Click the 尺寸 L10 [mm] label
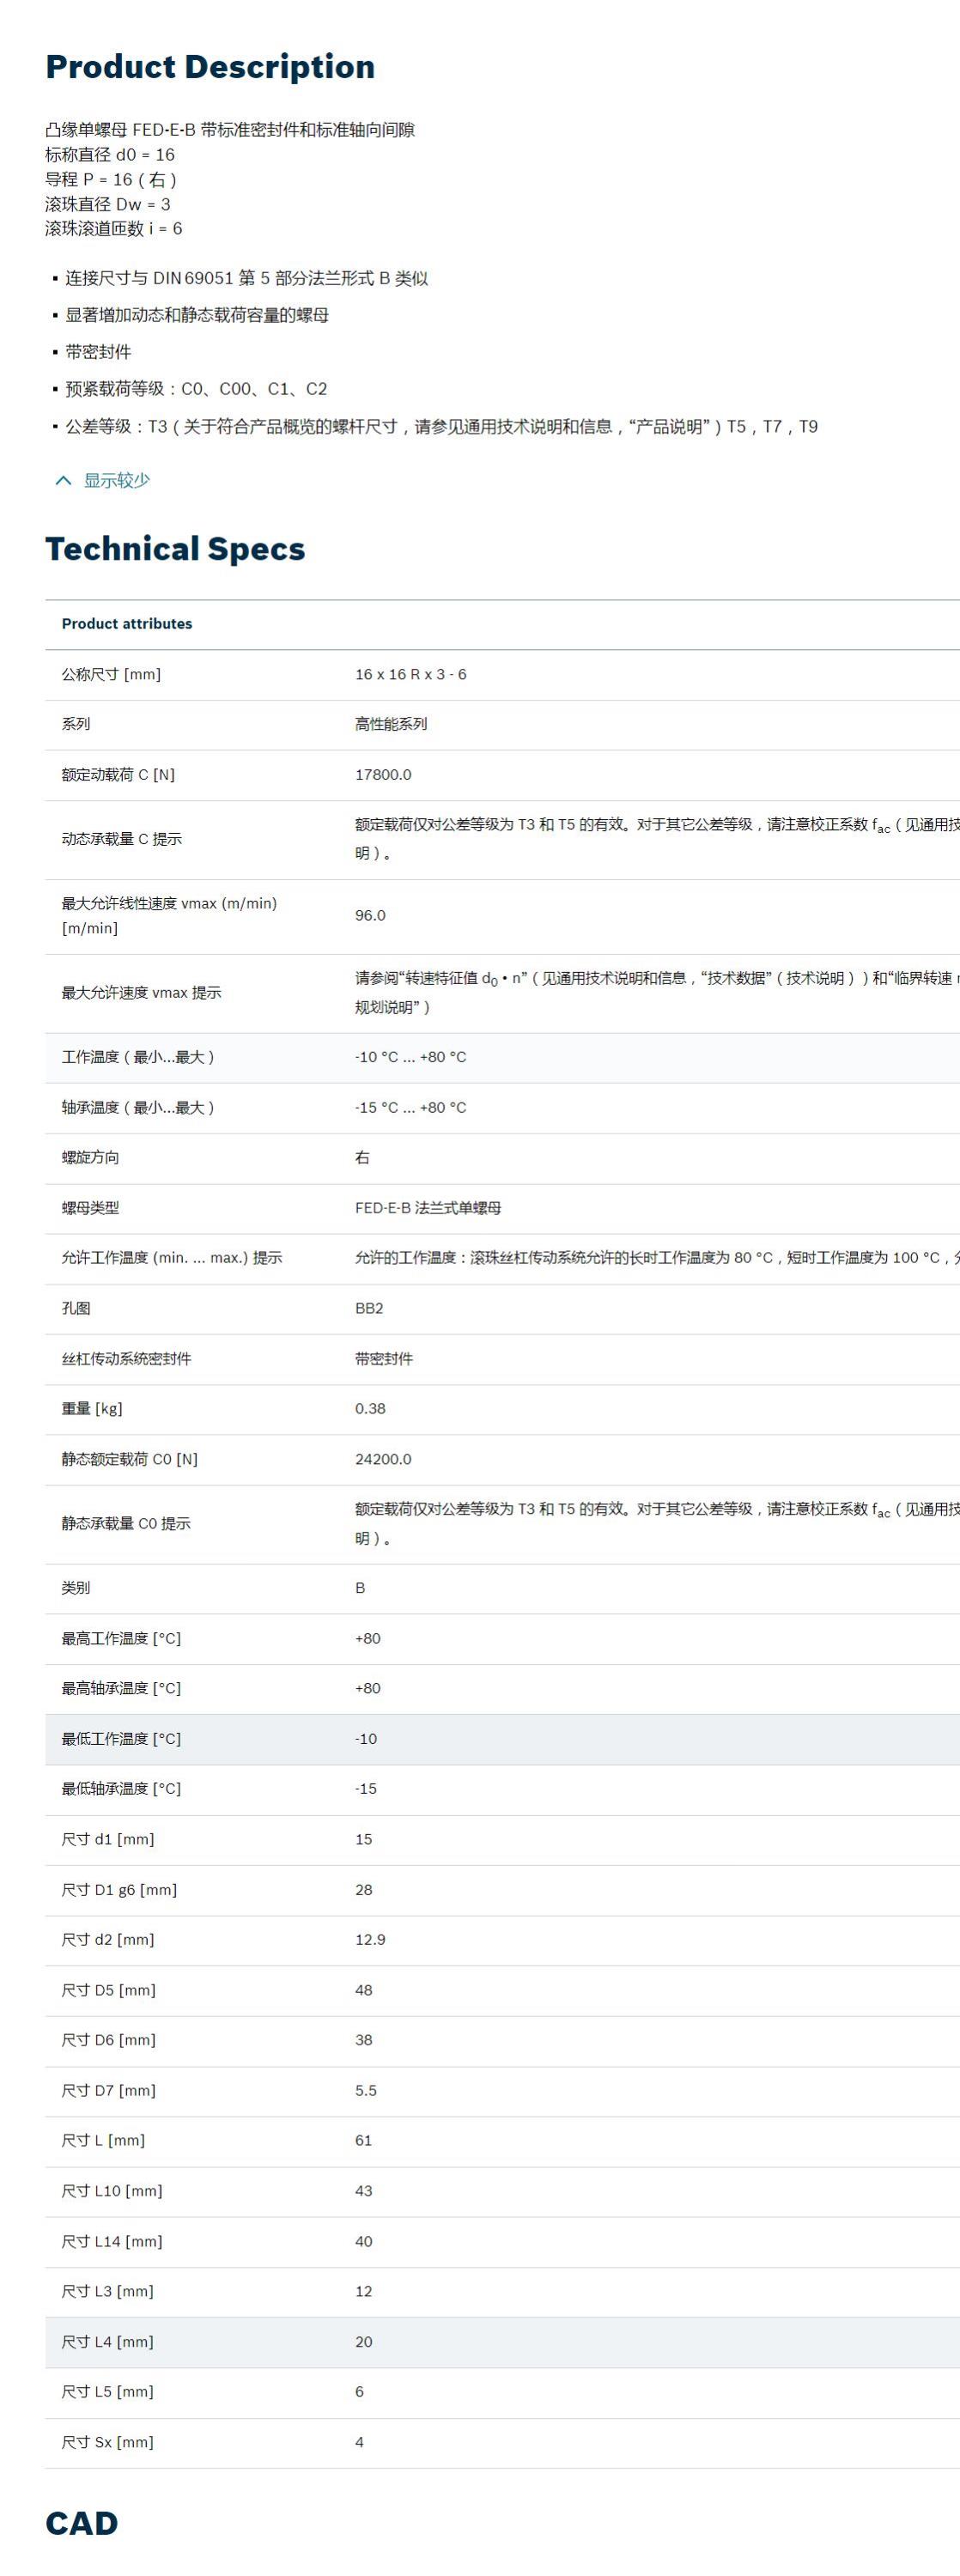Viewport: 960px width, 2576px height. (x=112, y=2191)
